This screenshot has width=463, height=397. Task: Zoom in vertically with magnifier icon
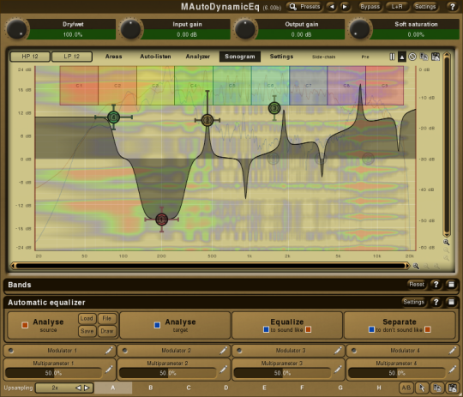446,242
